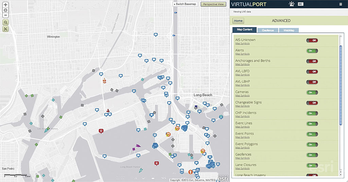Image resolution: width=348 pixels, height=182 pixels.
Task: Open the map search magnifier tool
Action: (x=5, y=22)
